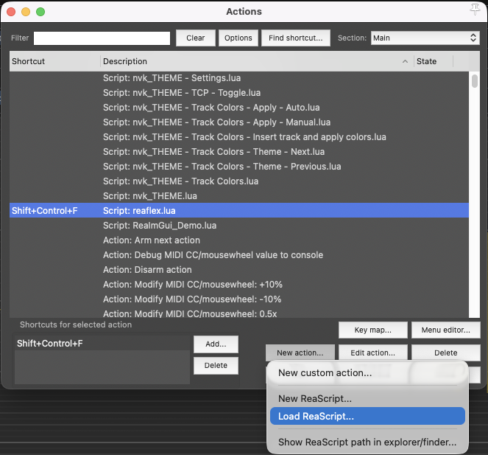Select Modify MIDI CC/mousewheel: 0.5x
This screenshot has width=488, height=455.
coord(239,313)
